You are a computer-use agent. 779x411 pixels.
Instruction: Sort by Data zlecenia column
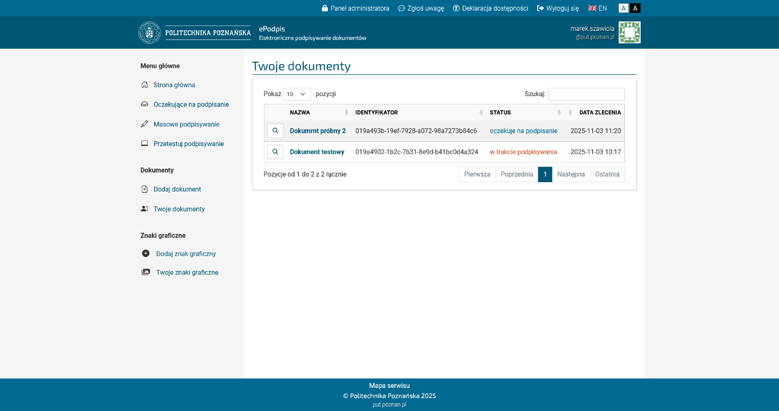[x=600, y=112]
